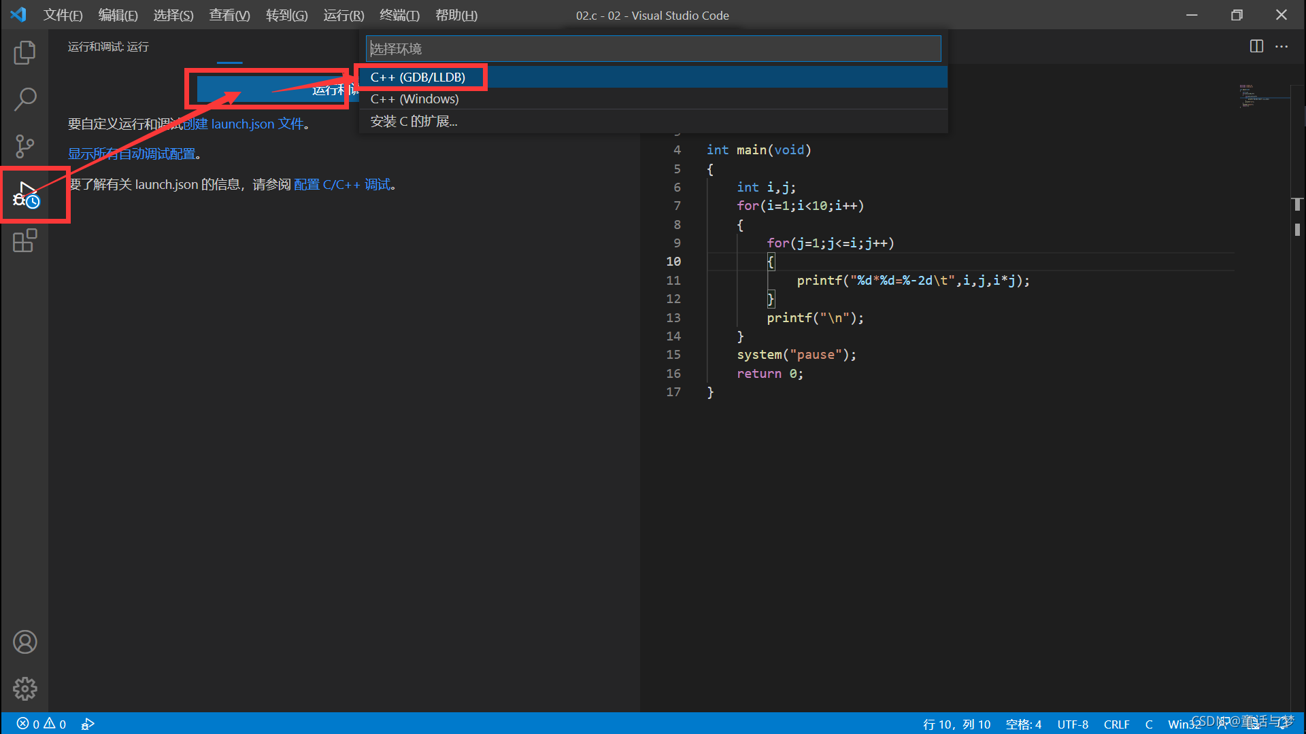Click the 显示所有自动调试配置 link
Screen dimensions: 1306x734
coord(131,154)
